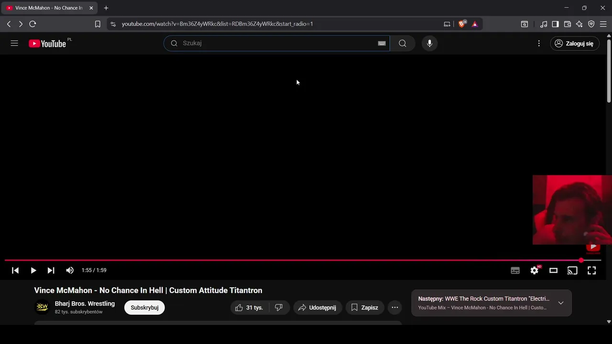Click the YouTube channel watermark icon
Image resolution: width=612 pixels, height=344 pixels.
click(x=593, y=247)
